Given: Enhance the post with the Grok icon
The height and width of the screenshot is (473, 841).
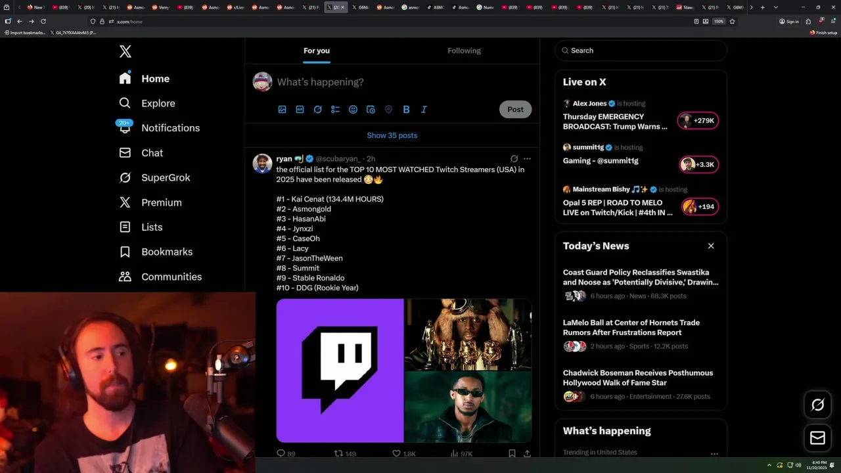Looking at the screenshot, I should [317, 110].
